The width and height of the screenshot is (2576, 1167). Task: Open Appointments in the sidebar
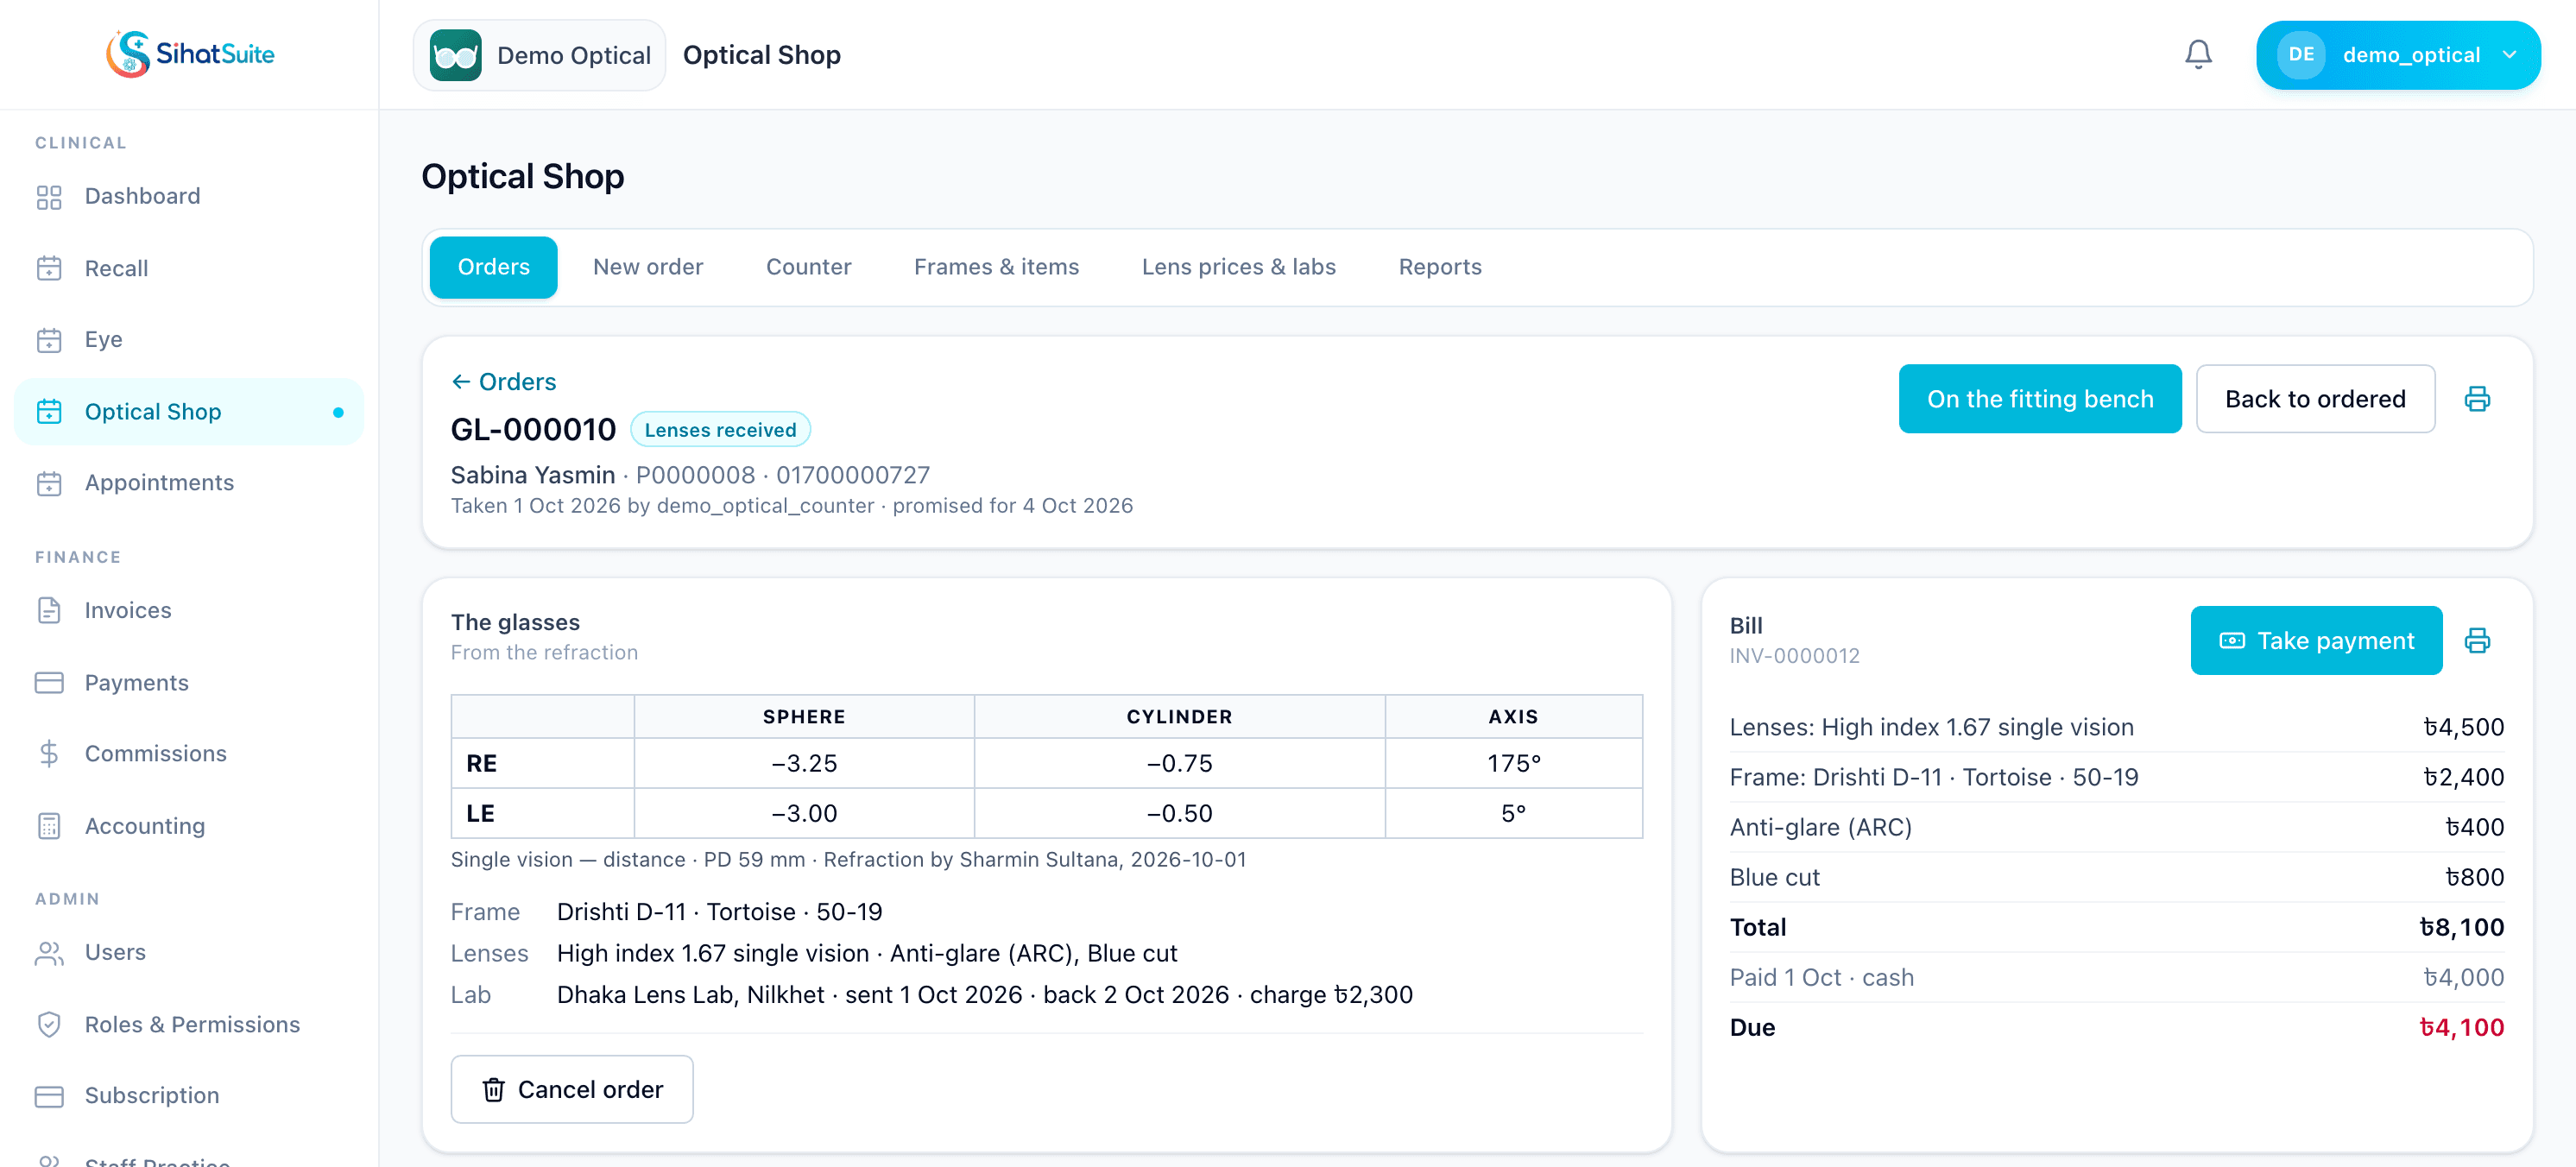point(189,482)
